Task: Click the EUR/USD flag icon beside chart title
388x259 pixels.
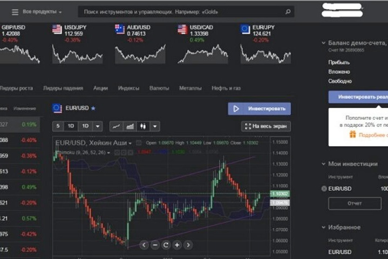Action: click(57, 108)
